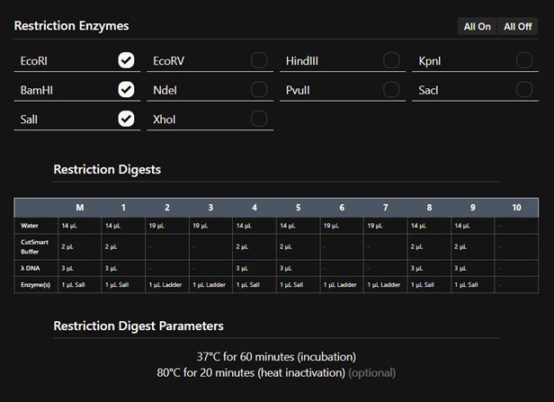Click the Enzyme(s) cell in column 9

(x=472, y=284)
